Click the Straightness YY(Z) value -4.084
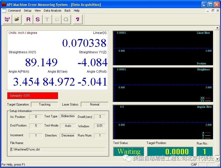 tap(93, 62)
